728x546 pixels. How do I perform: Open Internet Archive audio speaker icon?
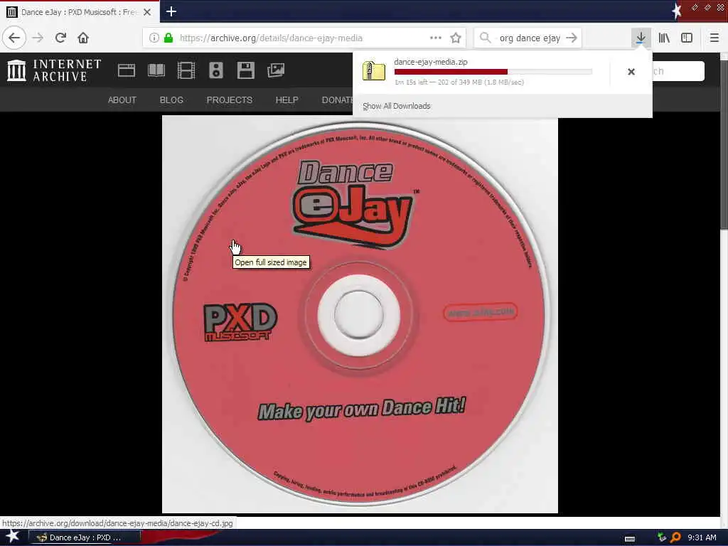tap(216, 70)
